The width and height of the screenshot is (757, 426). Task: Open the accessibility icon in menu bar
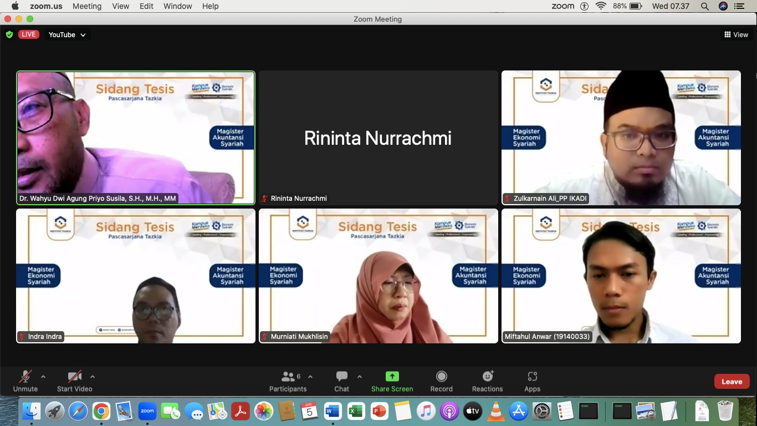(x=585, y=6)
